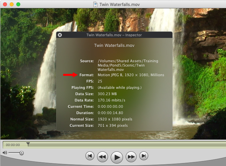The image size is (226, 166).
Task: Adjust the volume slider knob
Action: point(22,153)
